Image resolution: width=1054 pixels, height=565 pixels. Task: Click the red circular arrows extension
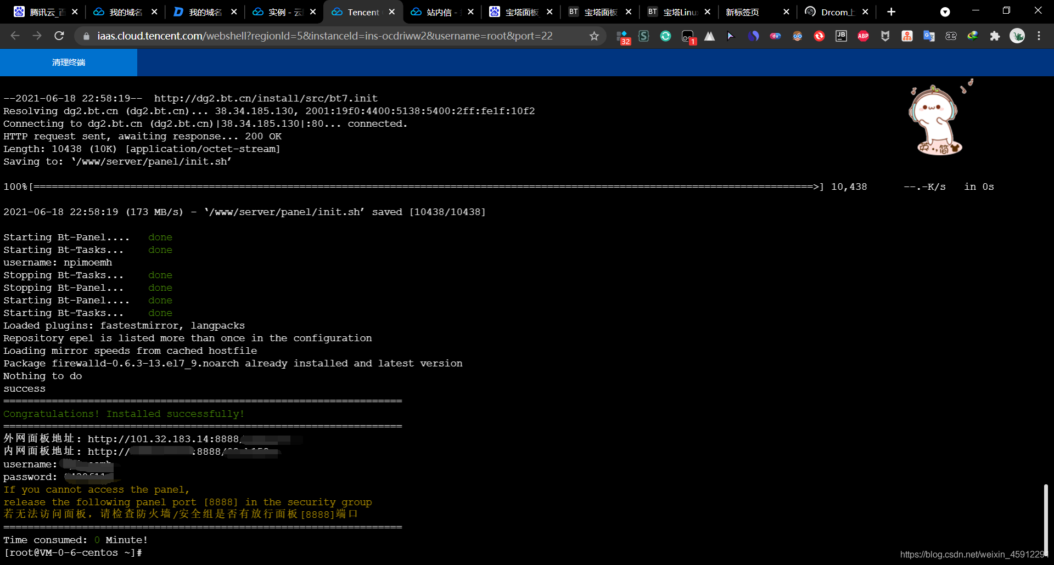click(819, 36)
